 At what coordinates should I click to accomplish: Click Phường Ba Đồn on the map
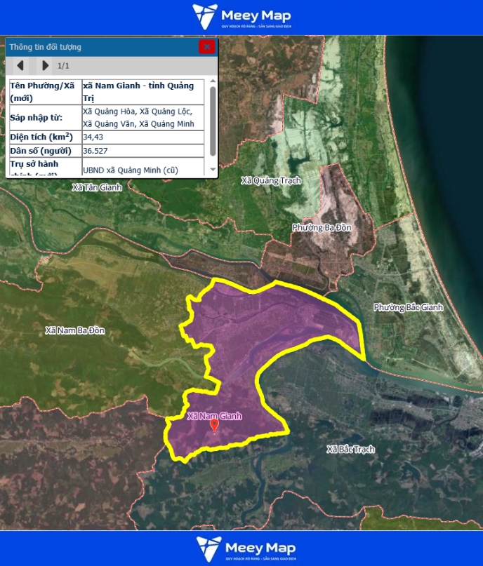coord(322,228)
